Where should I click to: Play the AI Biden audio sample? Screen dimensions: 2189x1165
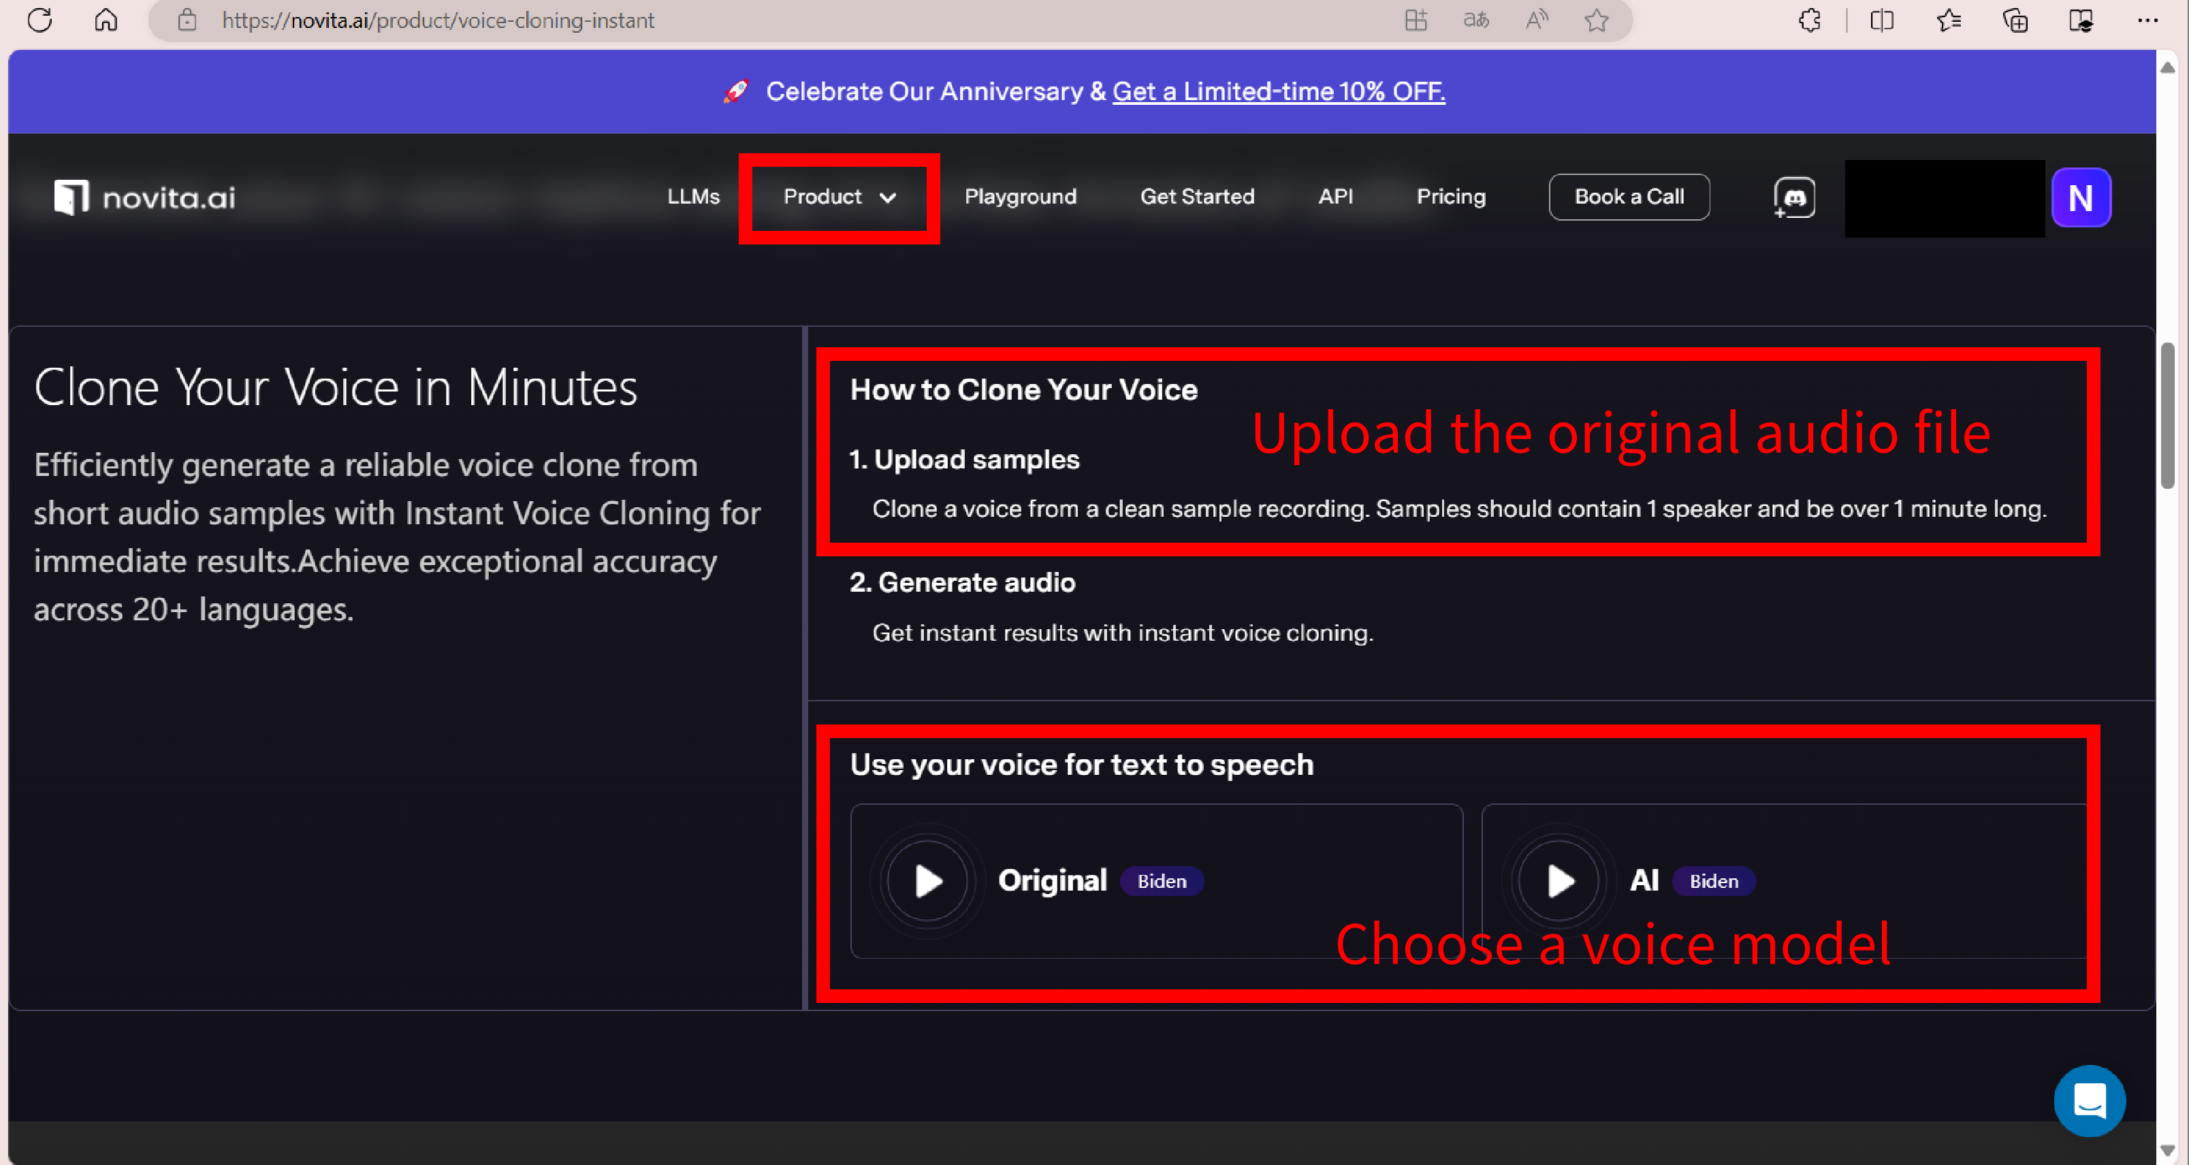click(x=1559, y=880)
